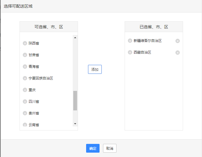Click the scrollbar up arrow

(75, 38)
